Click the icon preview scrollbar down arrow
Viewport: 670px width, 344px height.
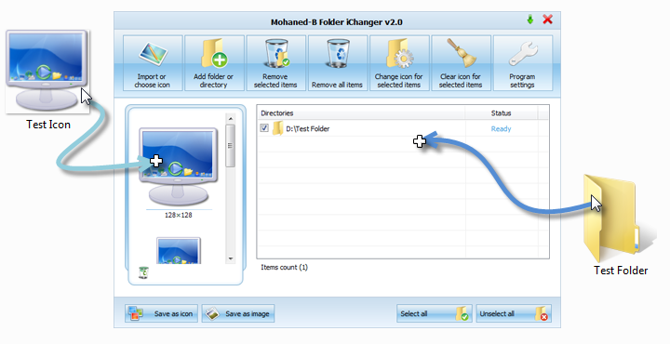231,258
